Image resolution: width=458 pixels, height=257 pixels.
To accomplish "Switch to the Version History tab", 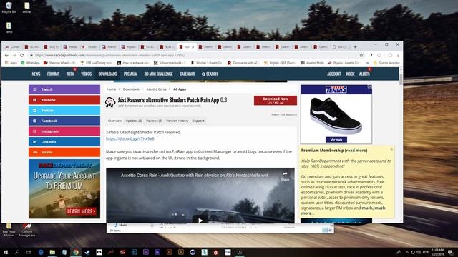I will tap(177, 121).
